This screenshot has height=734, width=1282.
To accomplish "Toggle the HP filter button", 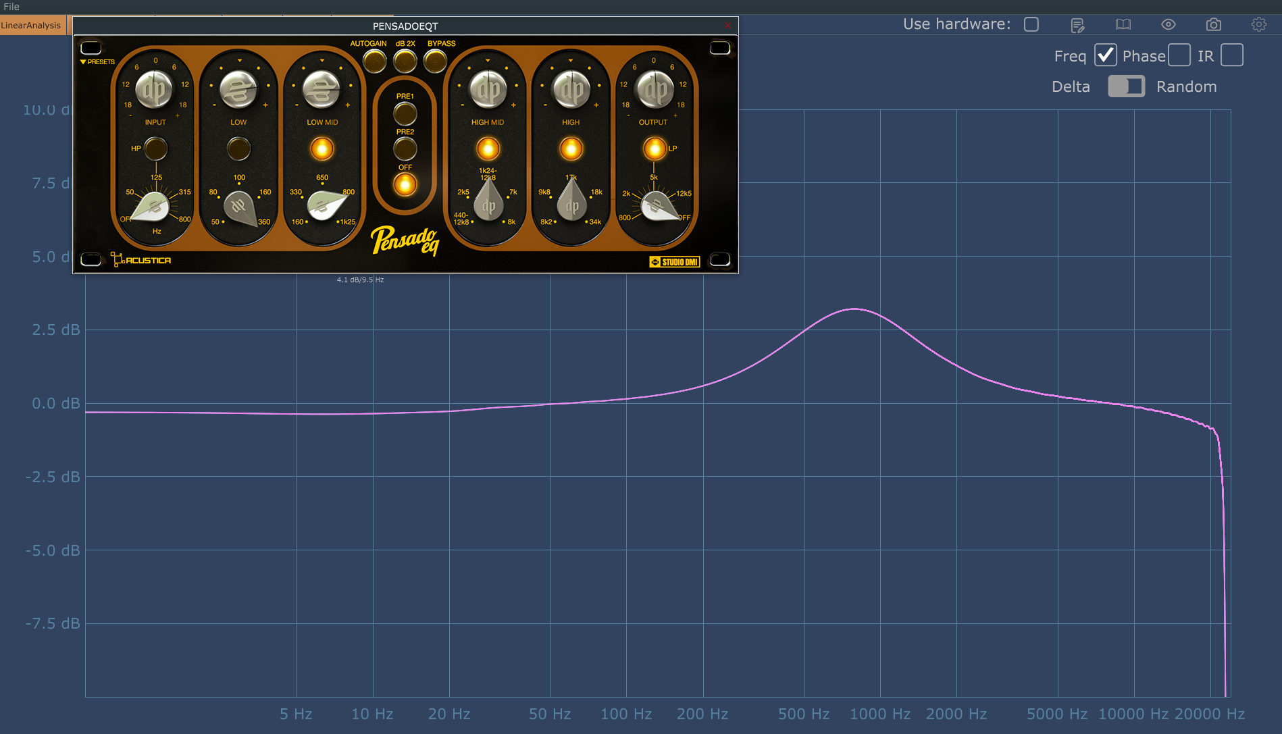I will 156,149.
